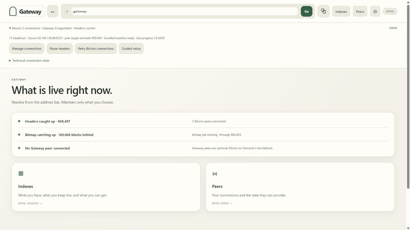Click the 'What is live right now.' heading
The width and height of the screenshot is (410, 230).
[62, 90]
